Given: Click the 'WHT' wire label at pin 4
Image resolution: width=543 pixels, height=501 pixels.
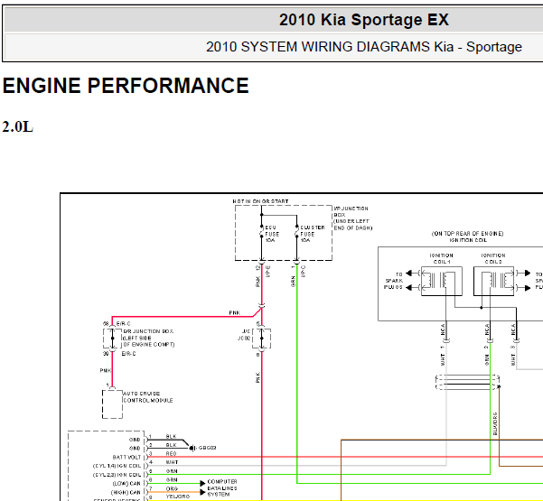Looking at the screenshot, I should tap(172, 462).
